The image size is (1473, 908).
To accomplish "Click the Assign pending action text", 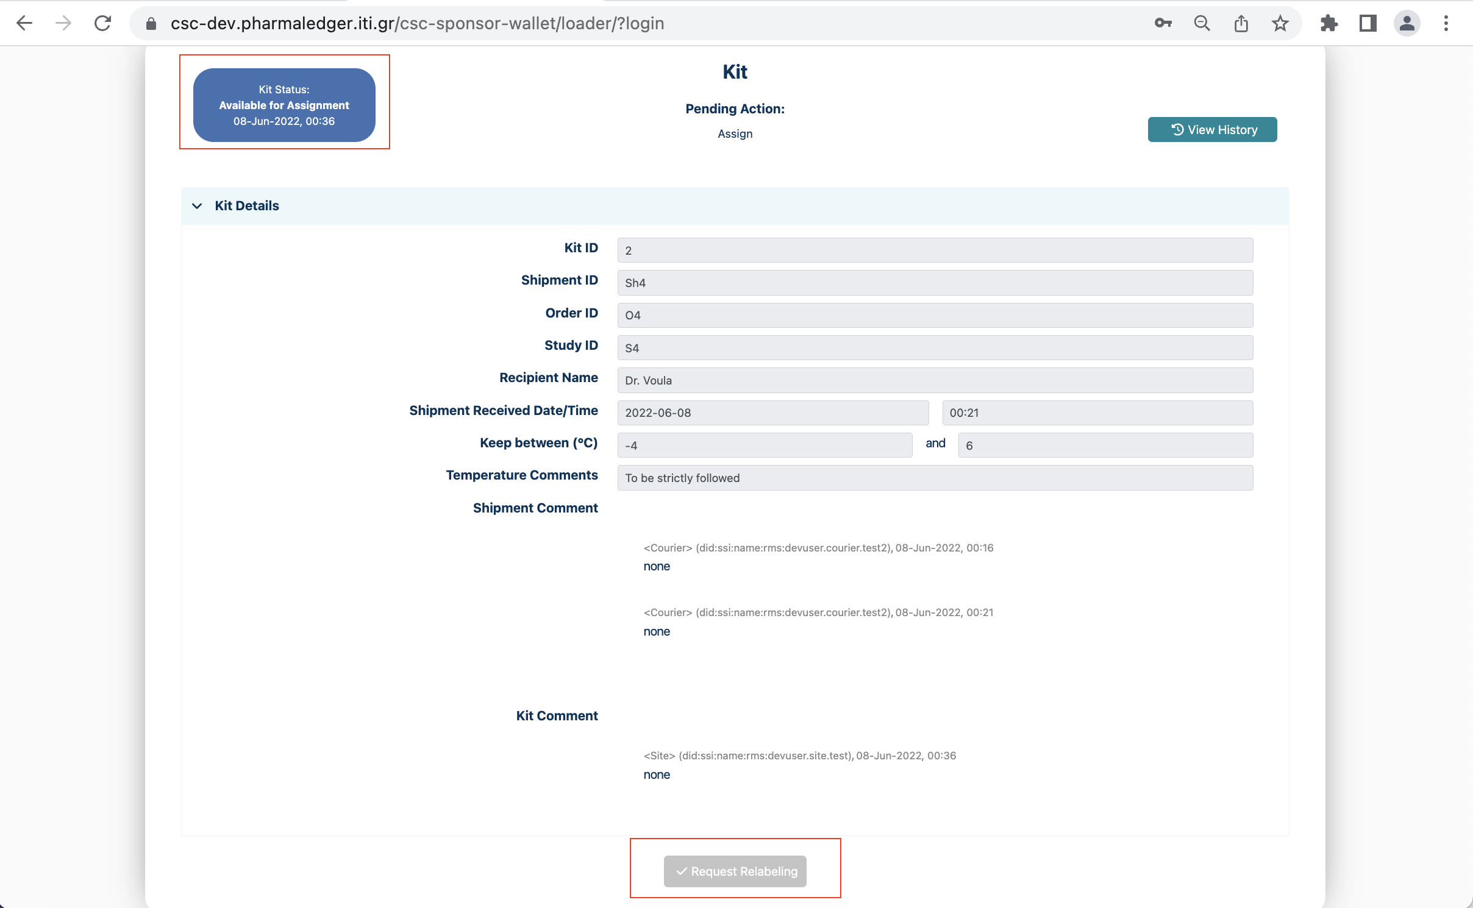I will 734,133.
